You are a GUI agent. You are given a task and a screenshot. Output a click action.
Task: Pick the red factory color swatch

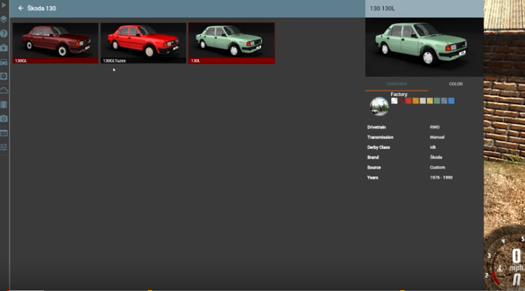click(408, 101)
